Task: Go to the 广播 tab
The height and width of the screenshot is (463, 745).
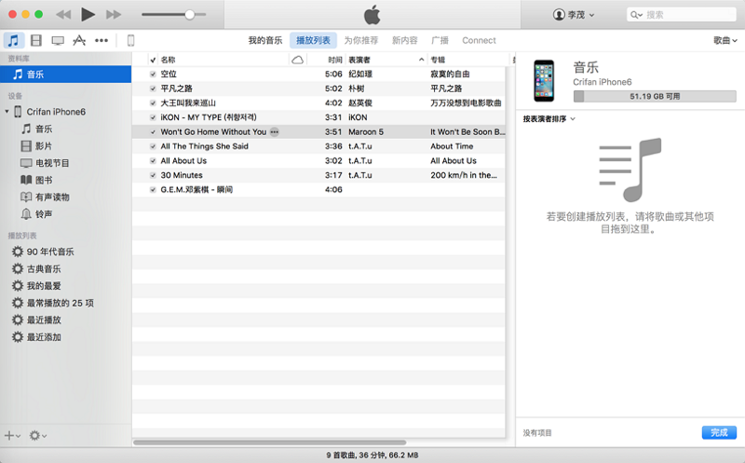Action: click(x=440, y=40)
